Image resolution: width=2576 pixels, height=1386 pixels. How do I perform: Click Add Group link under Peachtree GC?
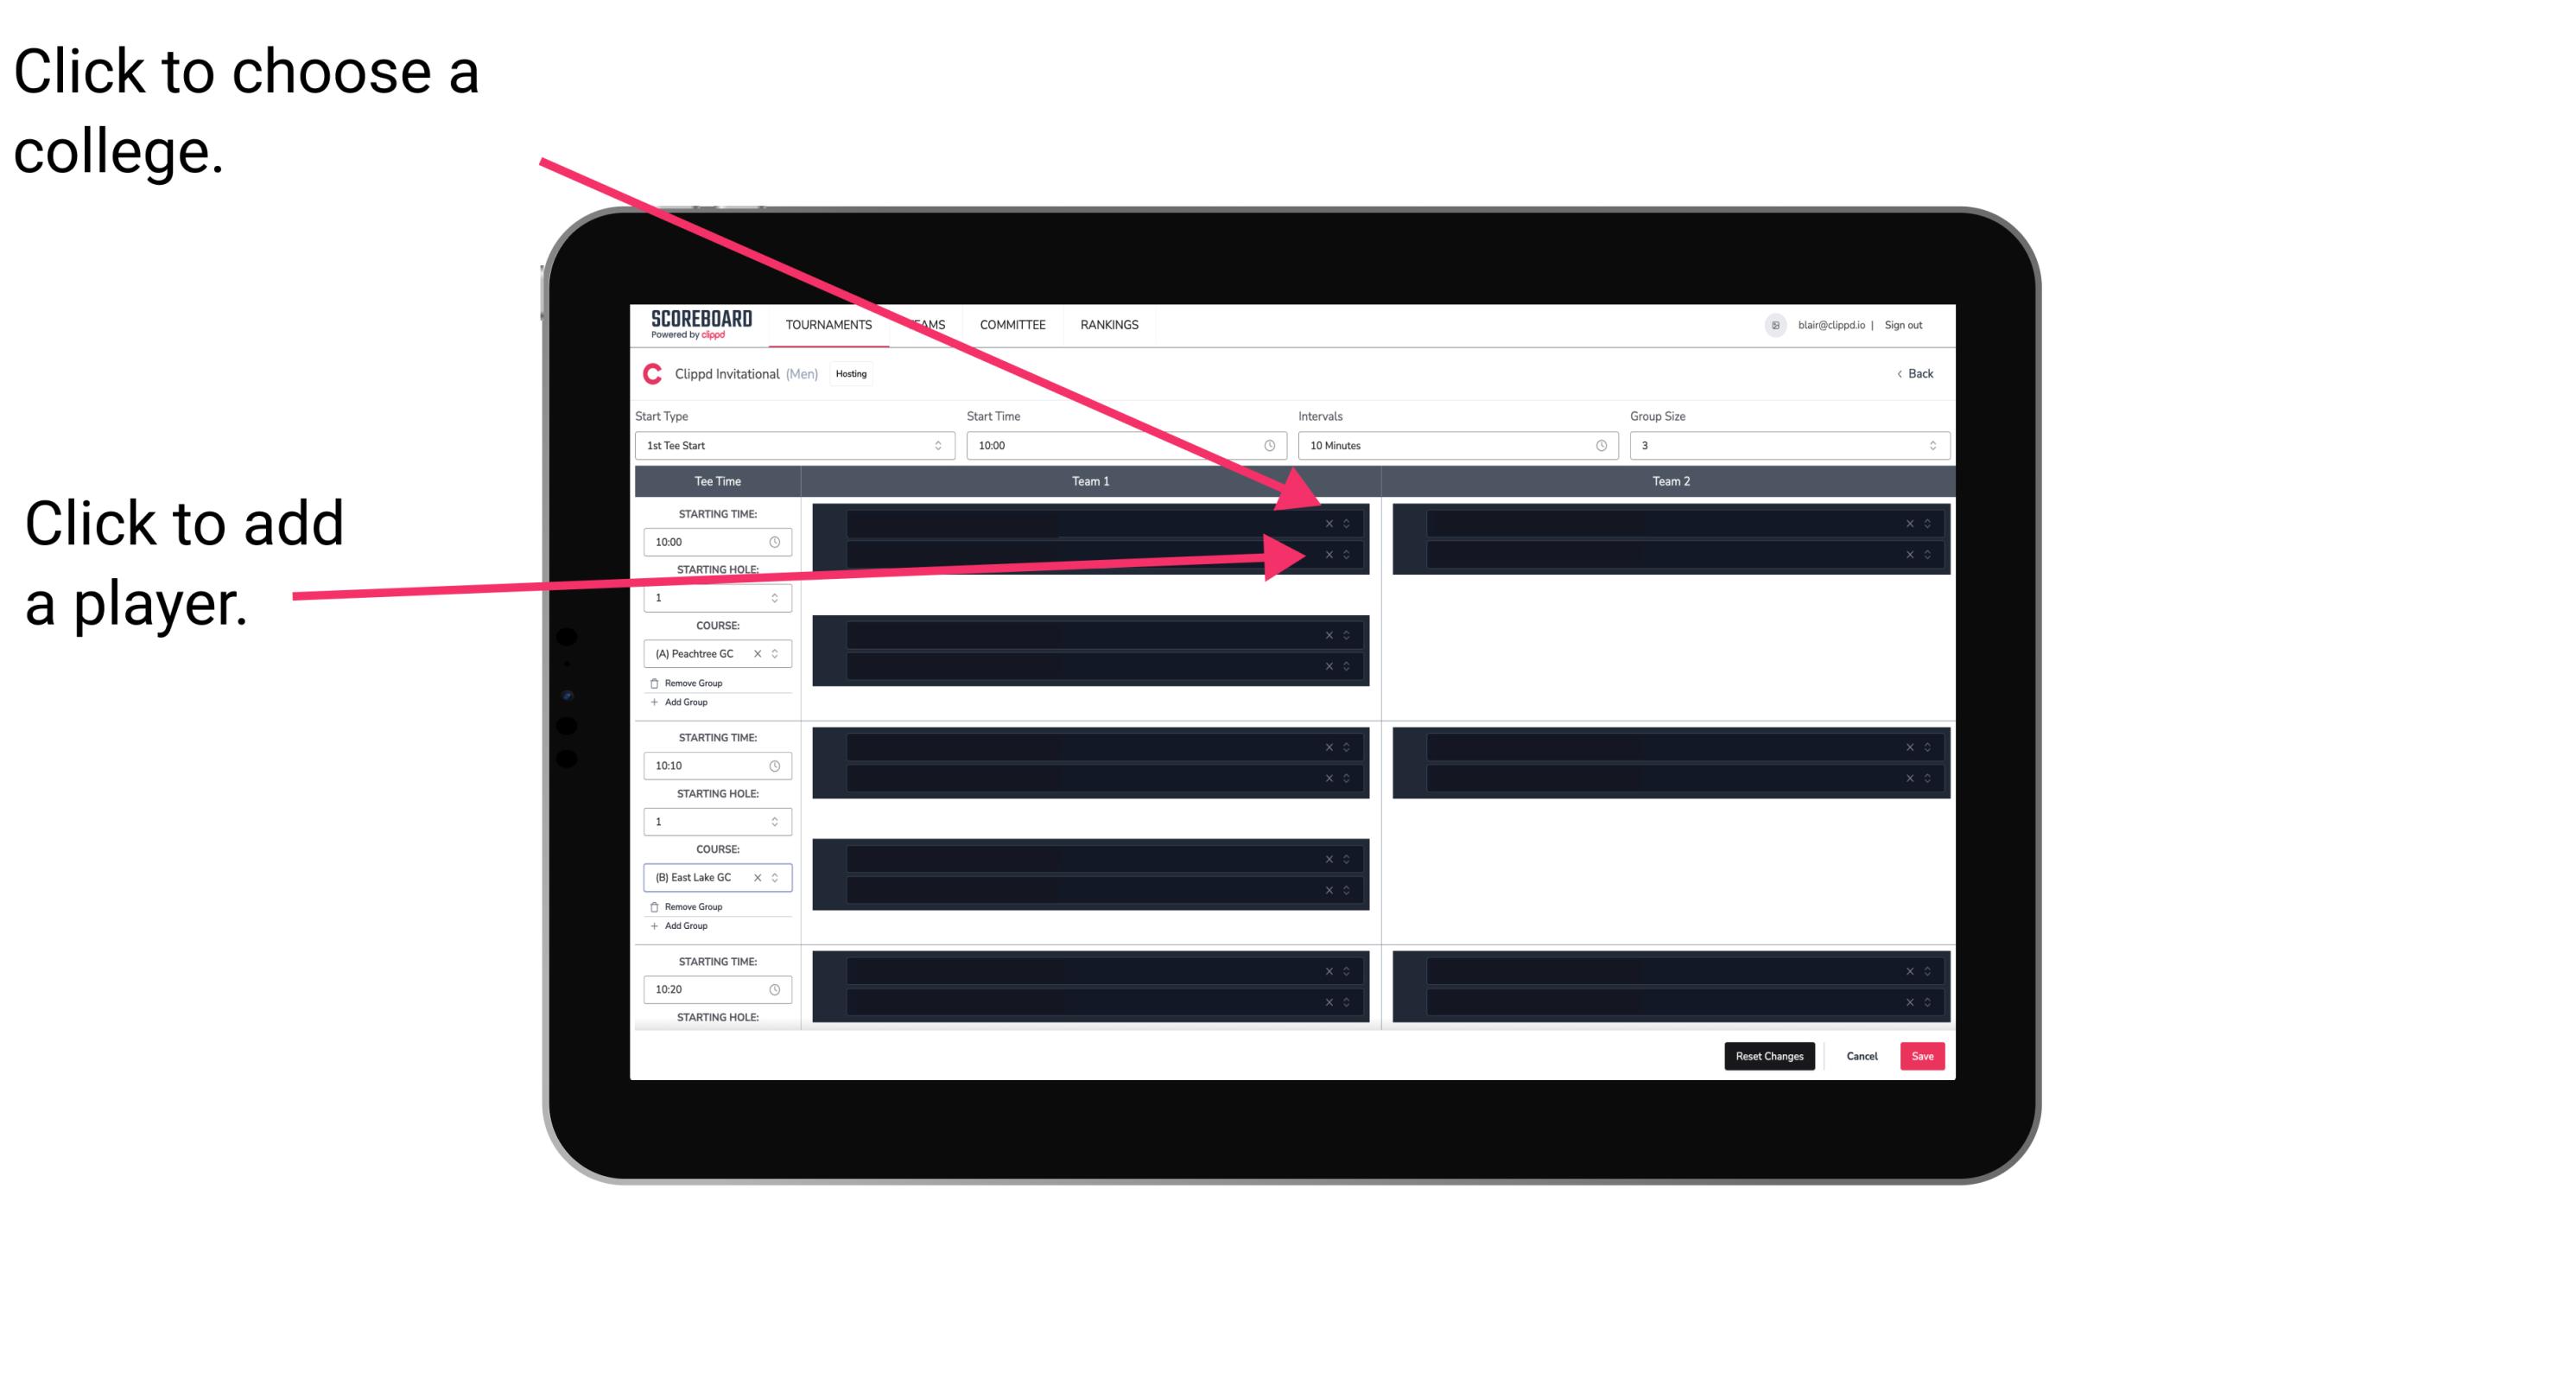[686, 703]
